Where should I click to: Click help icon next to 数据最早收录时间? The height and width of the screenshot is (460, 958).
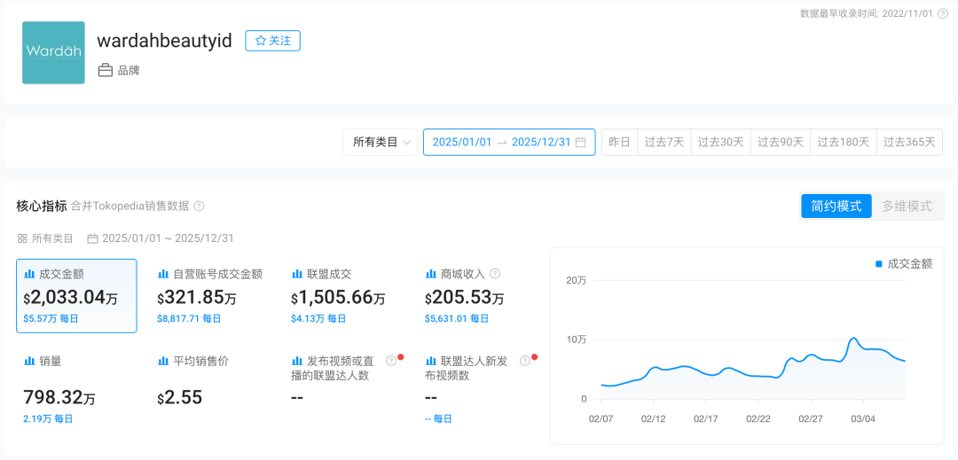click(943, 13)
